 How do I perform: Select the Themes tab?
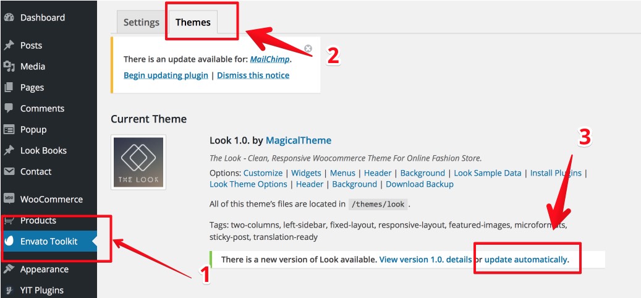[x=193, y=22]
